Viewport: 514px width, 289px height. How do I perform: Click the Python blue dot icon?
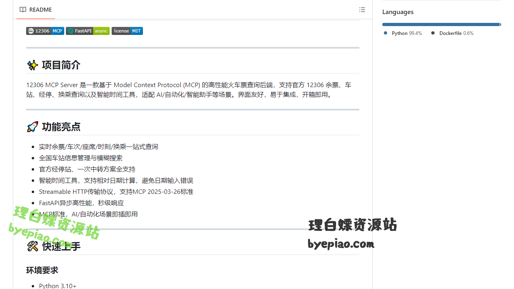[385, 33]
